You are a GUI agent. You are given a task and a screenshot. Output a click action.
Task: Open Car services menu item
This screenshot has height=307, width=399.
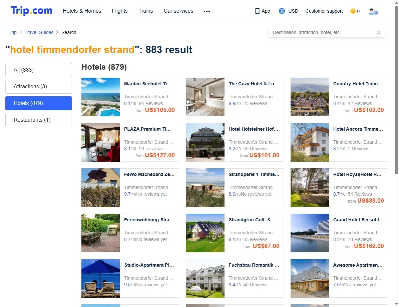click(178, 11)
